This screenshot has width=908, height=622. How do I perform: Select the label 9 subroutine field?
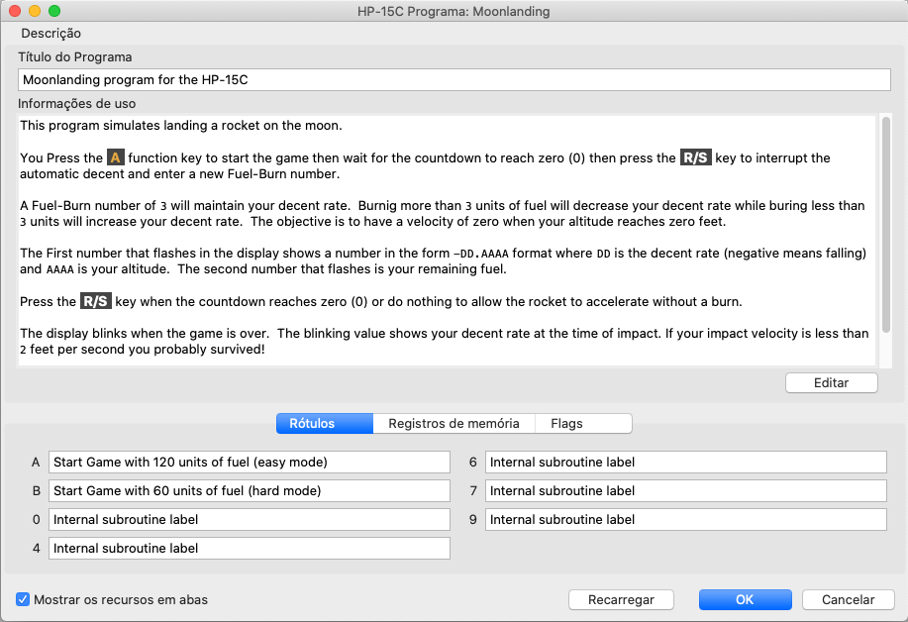(x=685, y=520)
